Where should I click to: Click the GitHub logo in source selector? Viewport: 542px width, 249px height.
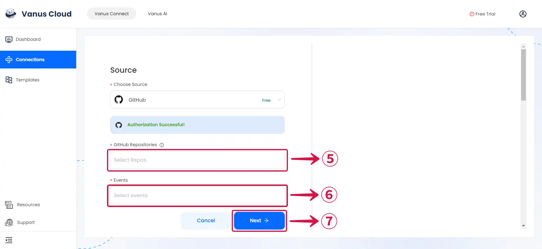tap(119, 99)
